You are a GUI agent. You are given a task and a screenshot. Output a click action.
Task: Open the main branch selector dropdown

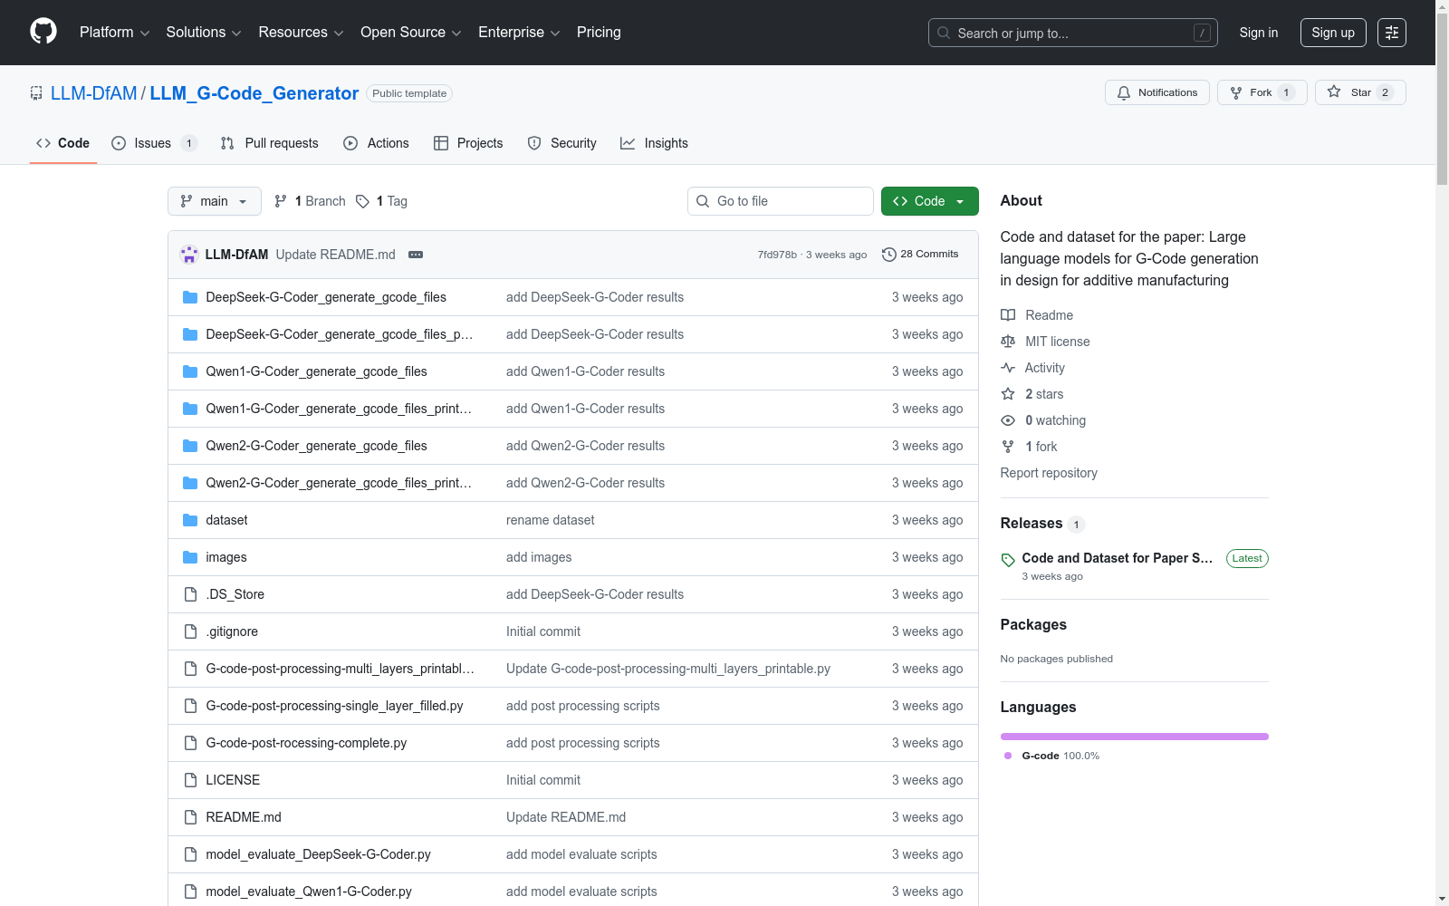(x=215, y=201)
